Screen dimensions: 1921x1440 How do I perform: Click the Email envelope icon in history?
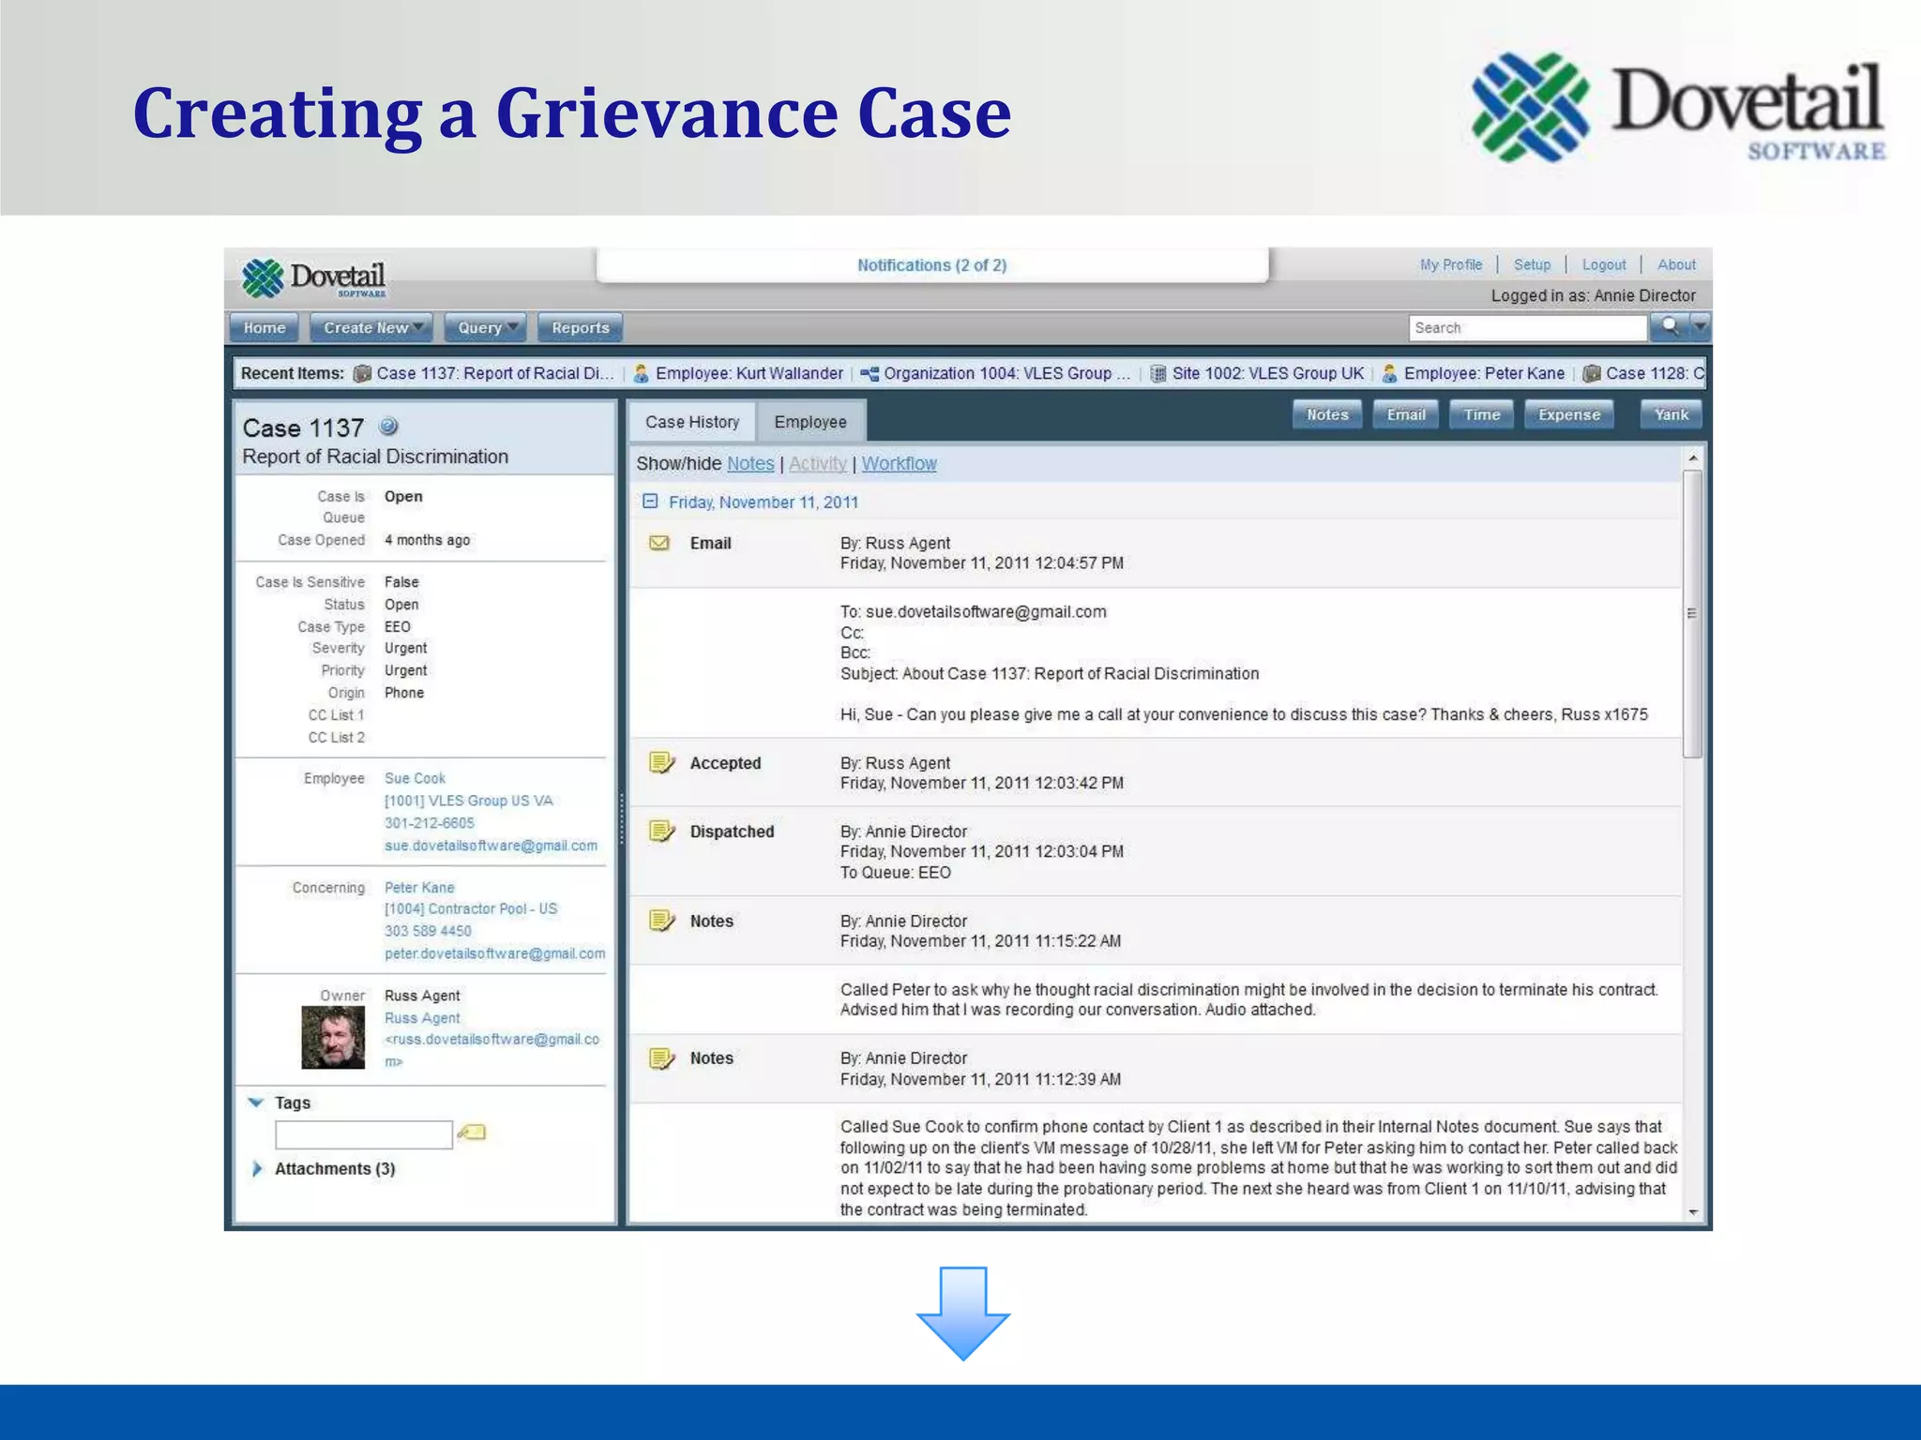coord(659,543)
